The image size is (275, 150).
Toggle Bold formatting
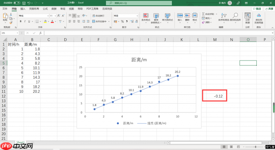click(21, 21)
